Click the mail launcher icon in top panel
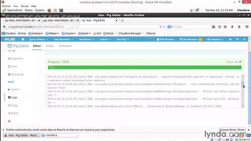 tap(55, 10)
